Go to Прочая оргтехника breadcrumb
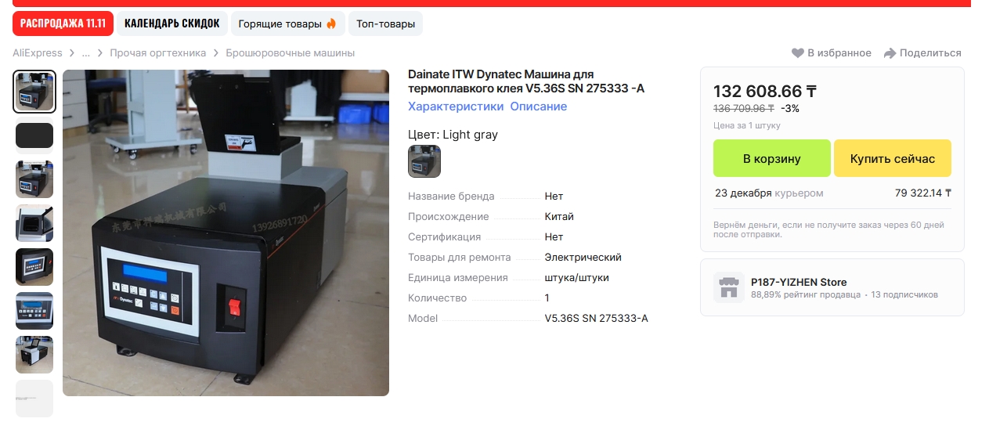The image size is (1007, 433). (158, 53)
